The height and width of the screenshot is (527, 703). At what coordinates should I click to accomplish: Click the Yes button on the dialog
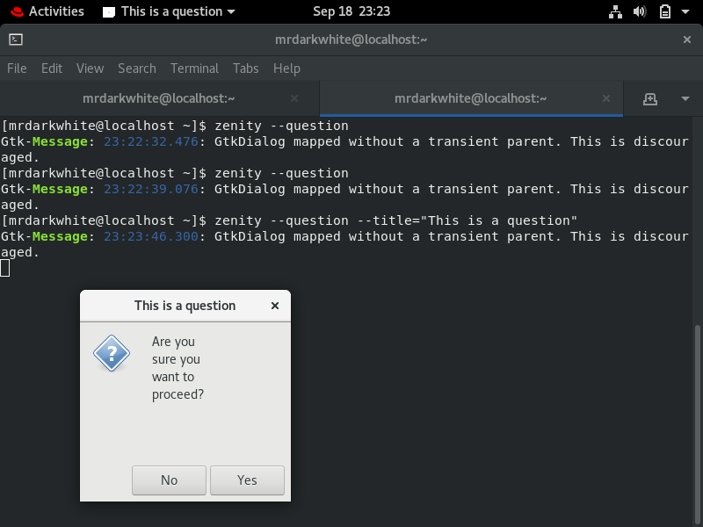[247, 480]
